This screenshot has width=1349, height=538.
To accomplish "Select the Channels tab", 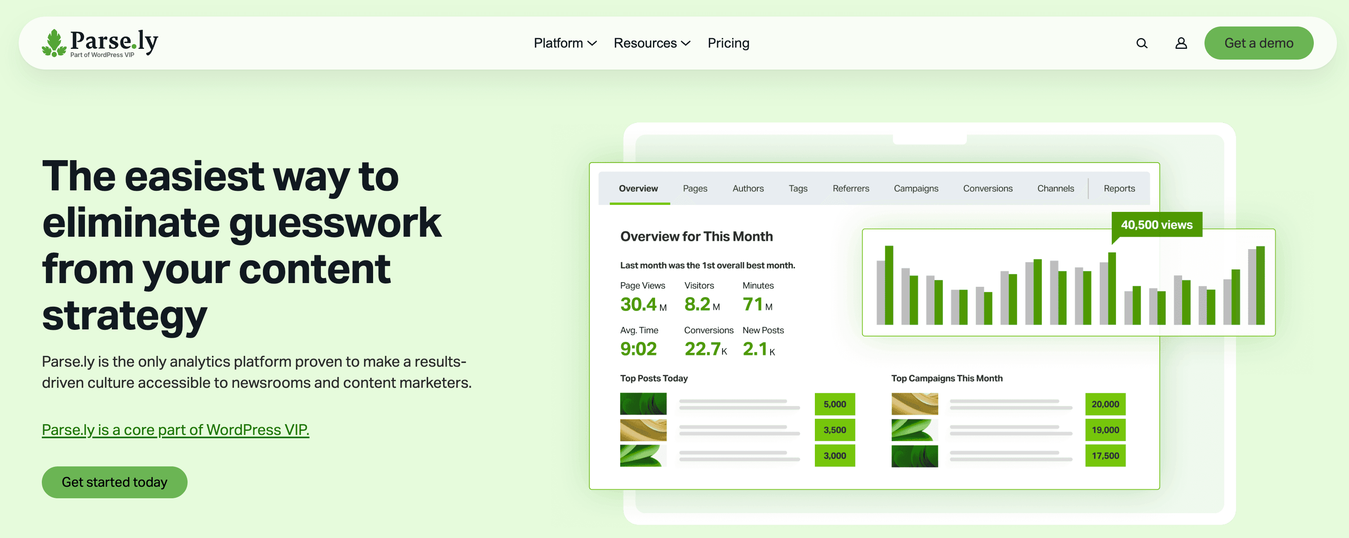I will [x=1056, y=188].
